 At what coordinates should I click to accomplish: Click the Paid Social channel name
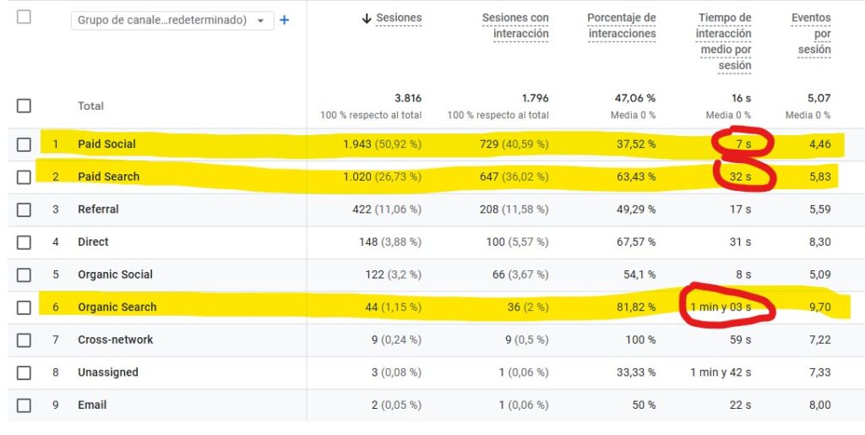[x=106, y=144]
